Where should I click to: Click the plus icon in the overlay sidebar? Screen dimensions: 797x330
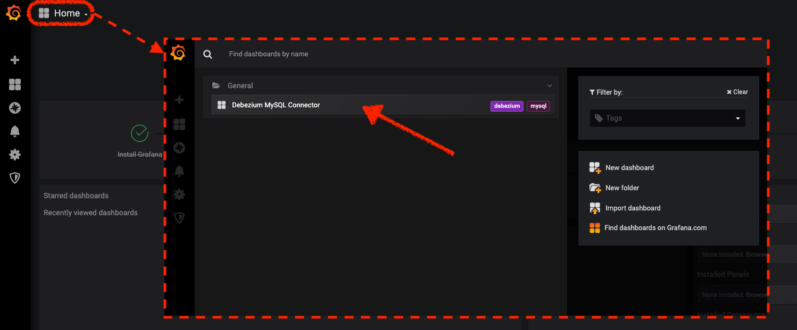pos(179,100)
